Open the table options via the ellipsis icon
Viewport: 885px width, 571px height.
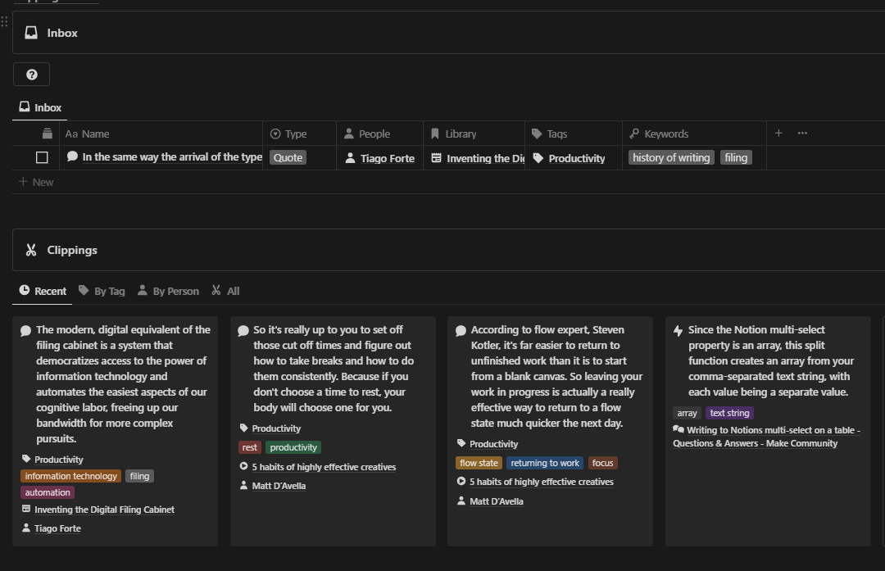coord(802,133)
